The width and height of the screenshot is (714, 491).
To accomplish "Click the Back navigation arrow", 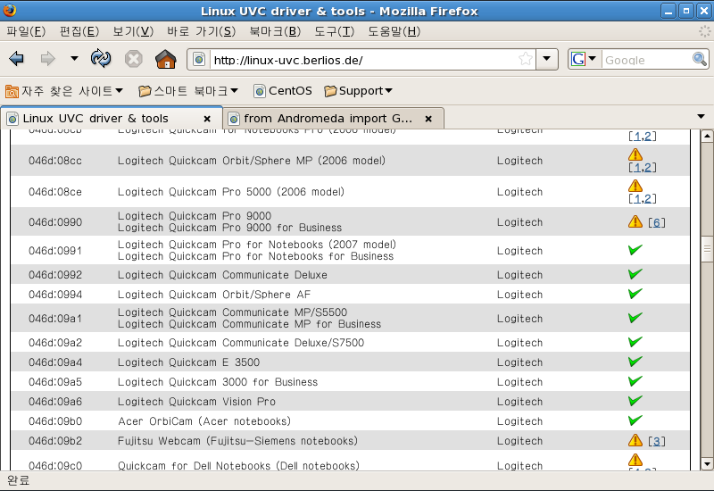I will point(16,59).
